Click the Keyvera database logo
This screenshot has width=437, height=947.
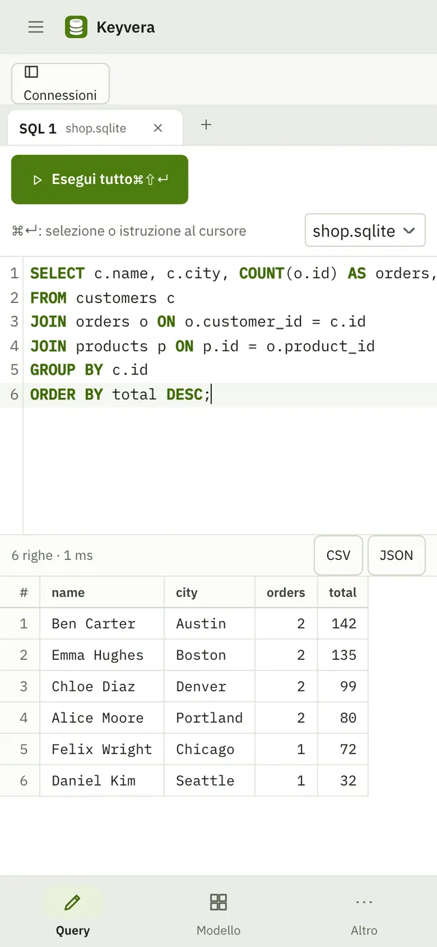(x=76, y=27)
